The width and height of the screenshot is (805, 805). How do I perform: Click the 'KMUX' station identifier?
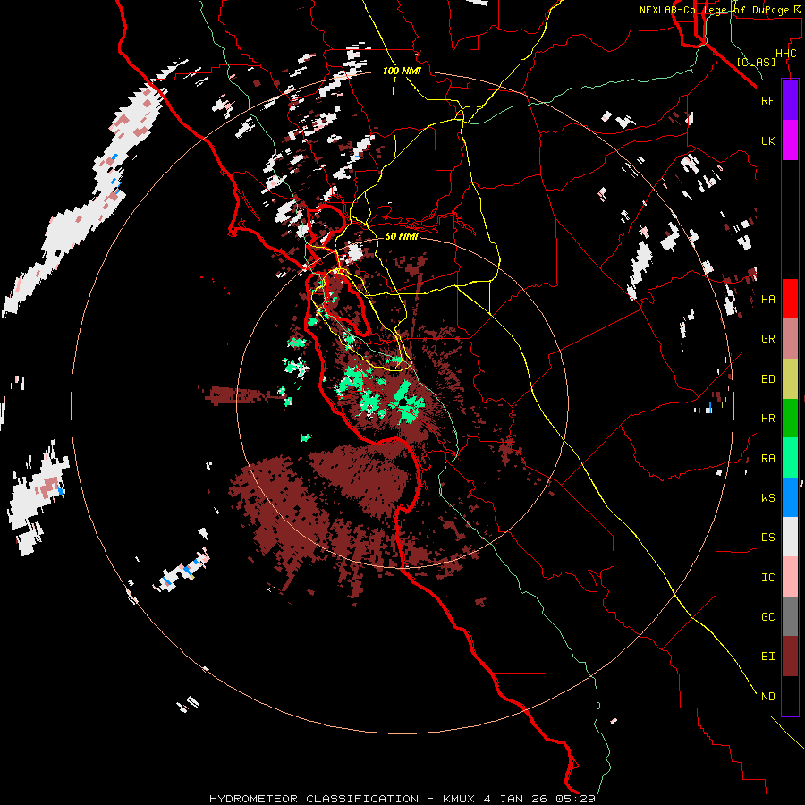pyautogui.click(x=459, y=799)
